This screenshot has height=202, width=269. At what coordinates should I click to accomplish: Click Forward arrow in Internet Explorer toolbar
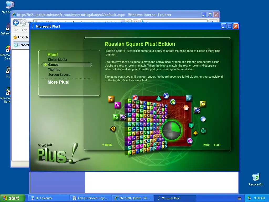(23, 22)
